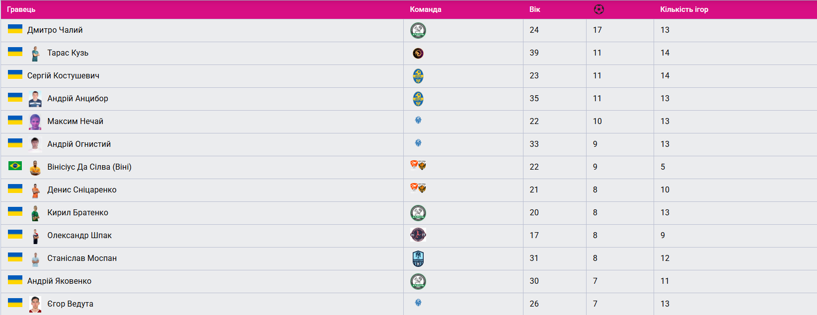This screenshot has width=817, height=315.
Task: Open Андрій Анцибор player link
Action: click(x=77, y=99)
